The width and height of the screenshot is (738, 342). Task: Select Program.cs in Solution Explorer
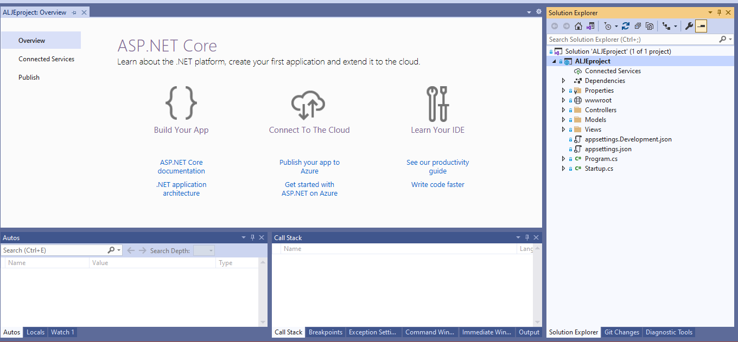(x=601, y=159)
